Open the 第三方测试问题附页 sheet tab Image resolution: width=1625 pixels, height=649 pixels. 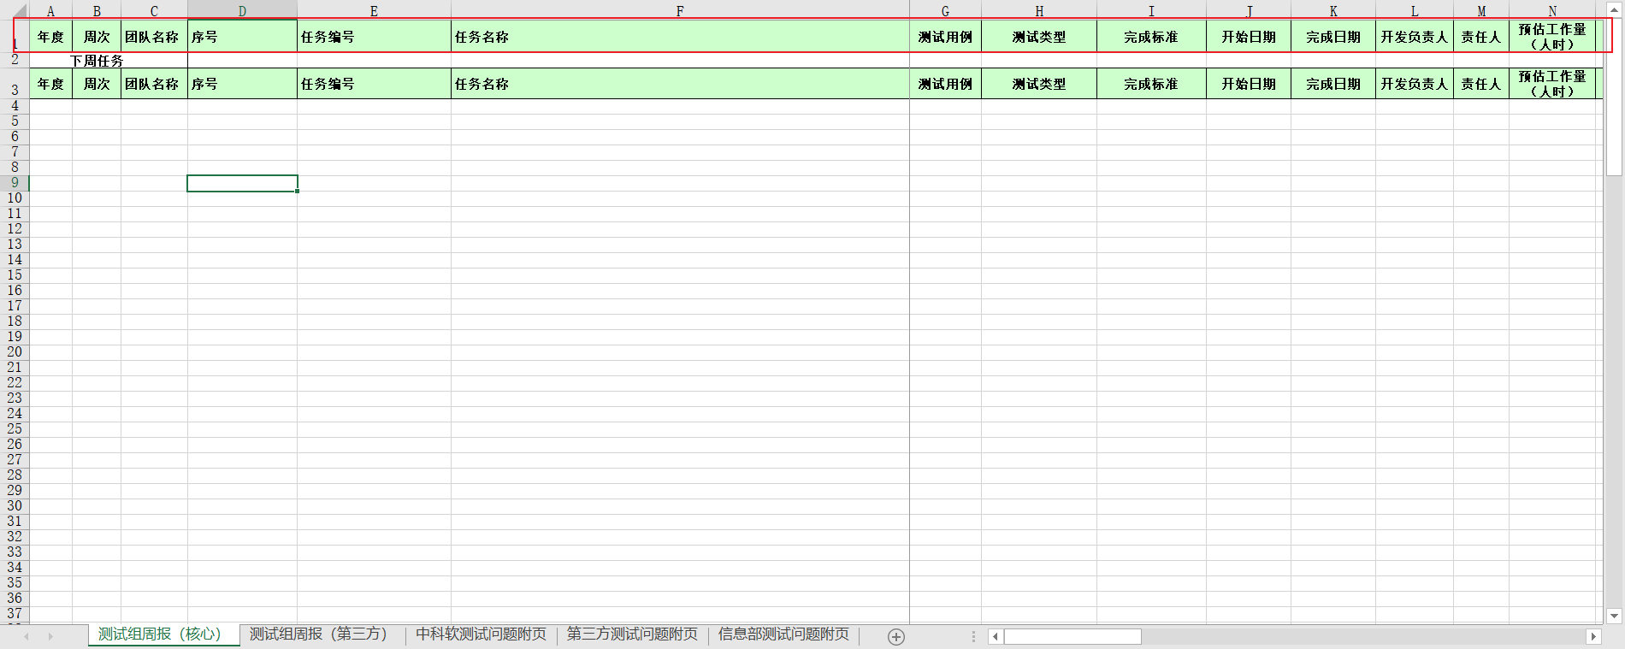coord(632,634)
